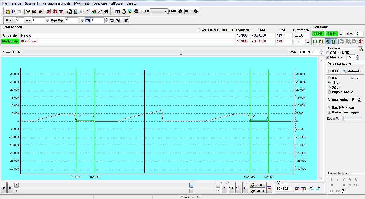365x199 pixels.
Task: Open the BitPower menu
Action: [116, 3]
